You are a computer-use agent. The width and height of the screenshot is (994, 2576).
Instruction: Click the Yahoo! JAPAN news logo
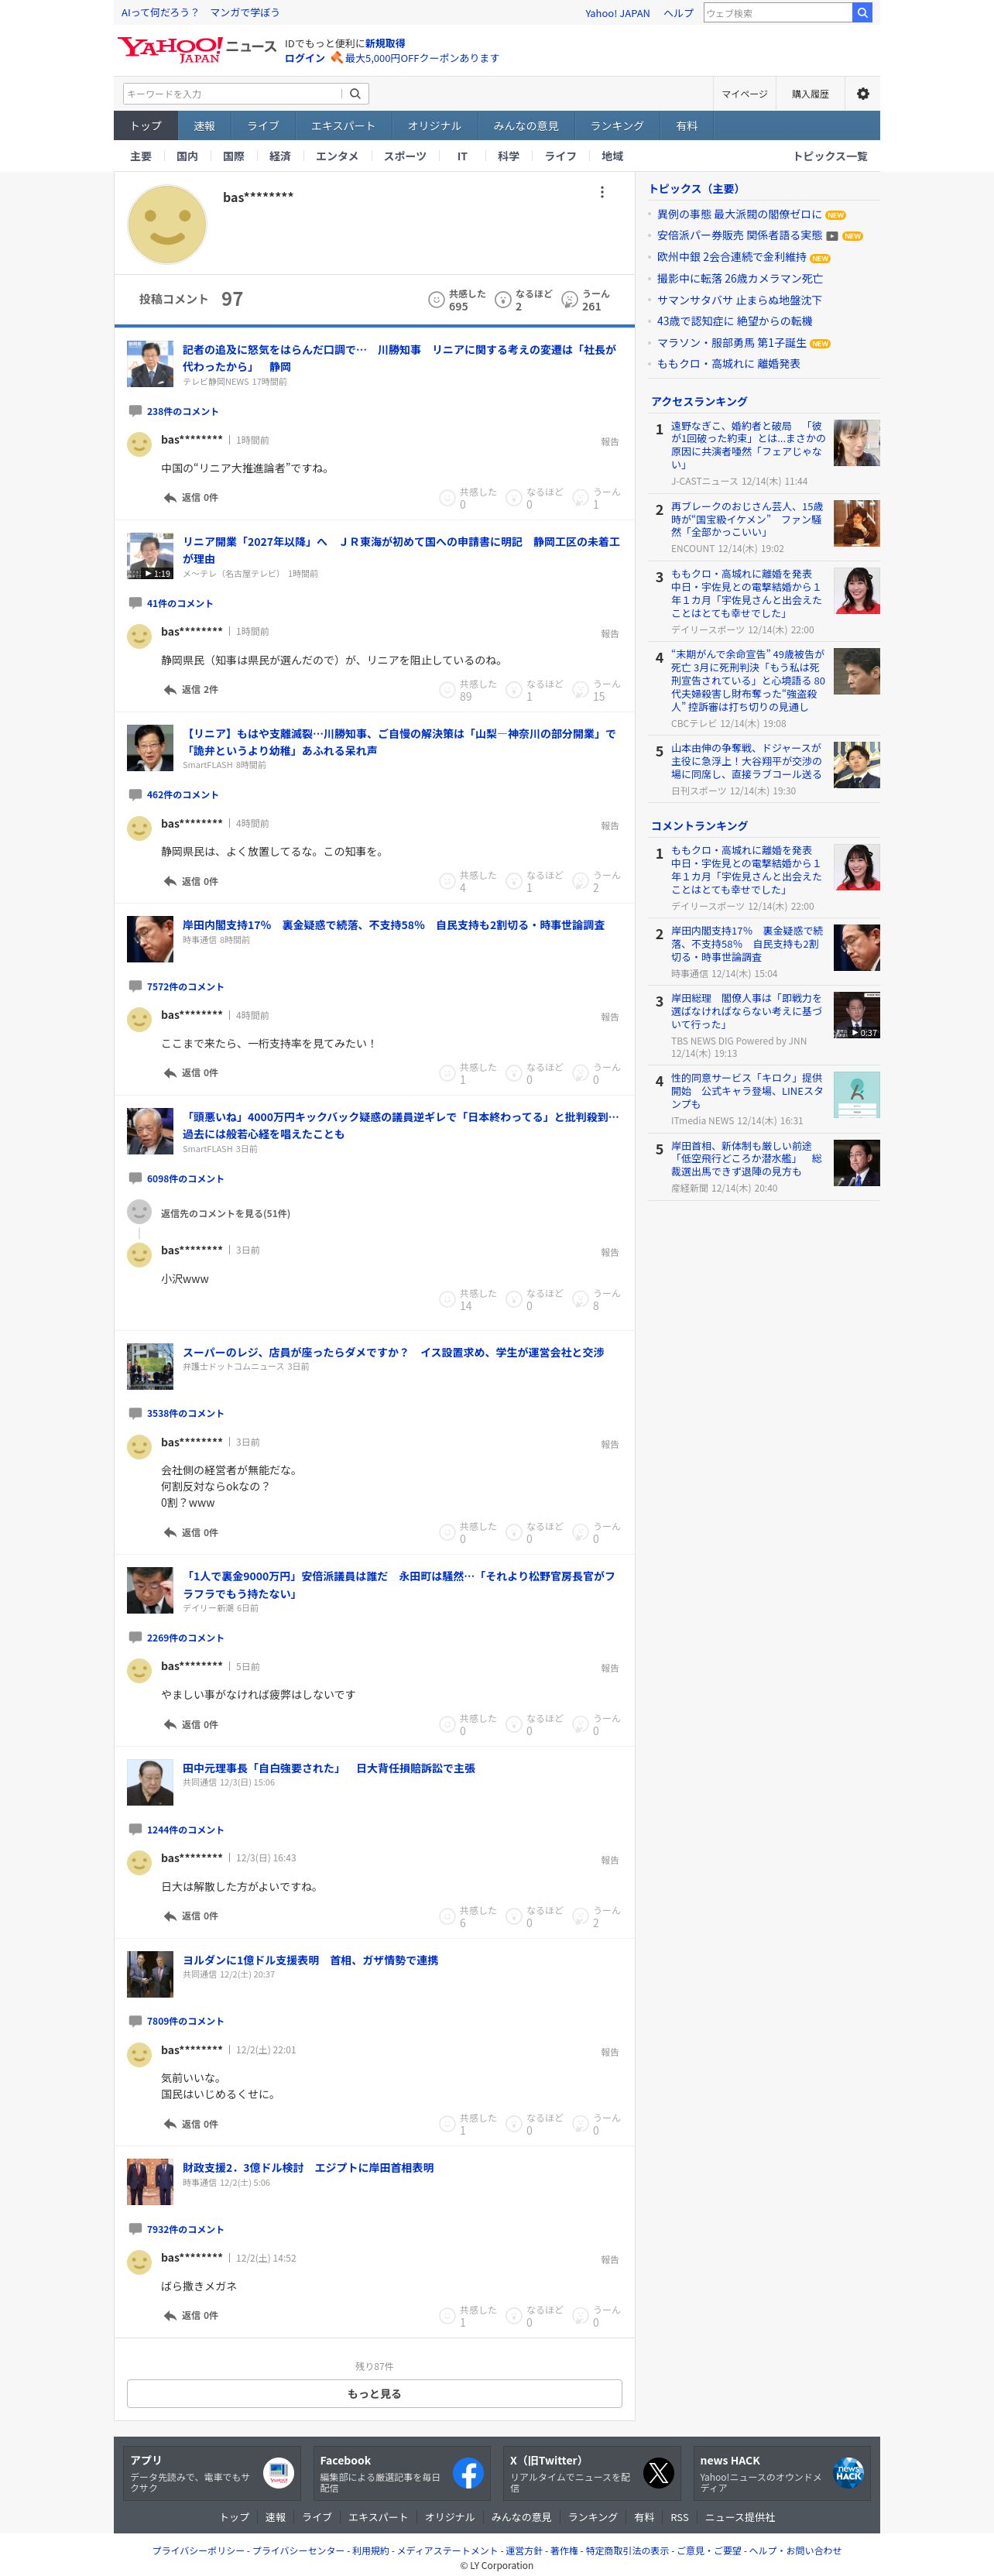(x=196, y=49)
